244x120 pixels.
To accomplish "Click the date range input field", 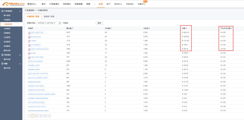I will point(49,23).
